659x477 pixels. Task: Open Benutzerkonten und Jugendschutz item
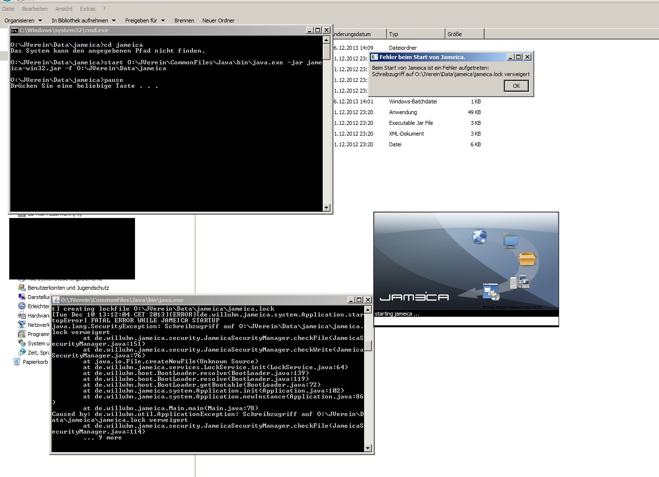68,288
